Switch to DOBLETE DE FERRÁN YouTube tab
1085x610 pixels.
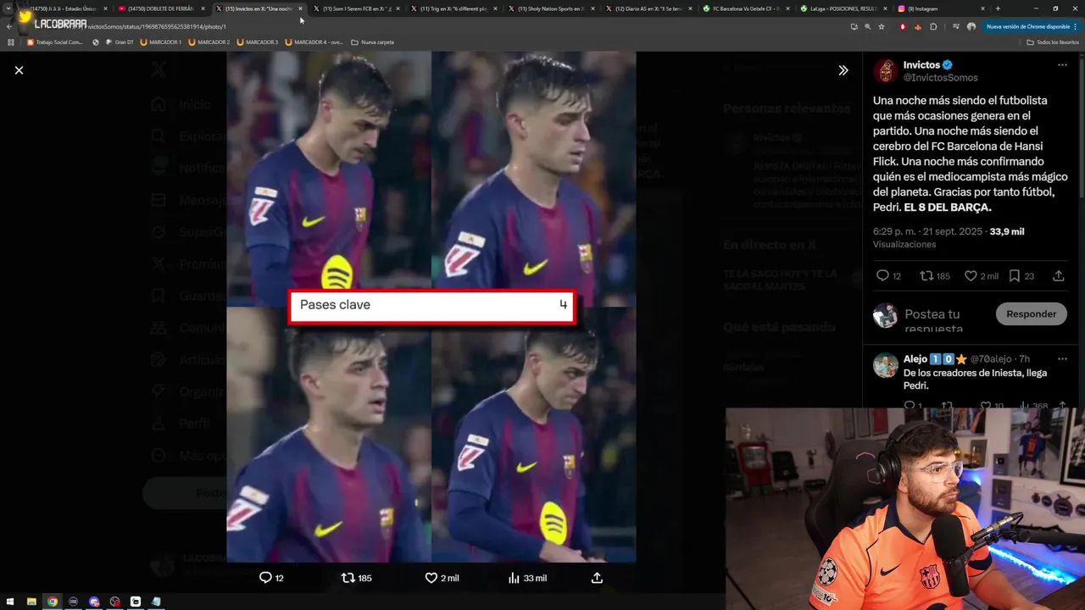click(x=161, y=8)
